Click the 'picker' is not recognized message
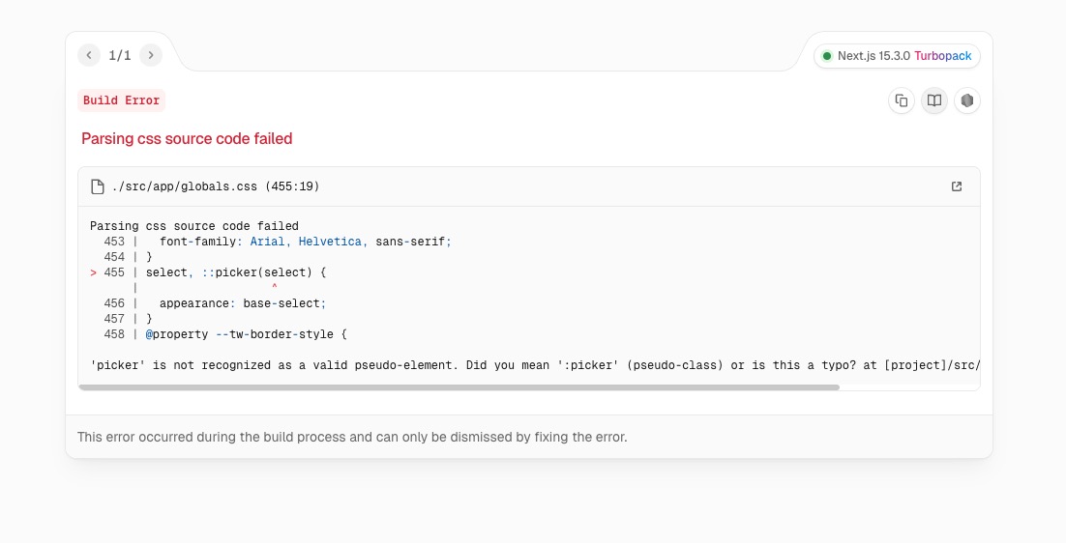 535,365
